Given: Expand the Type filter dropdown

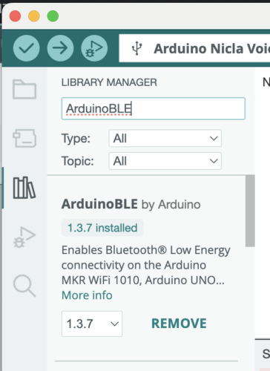Looking at the screenshot, I should tap(165, 138).
